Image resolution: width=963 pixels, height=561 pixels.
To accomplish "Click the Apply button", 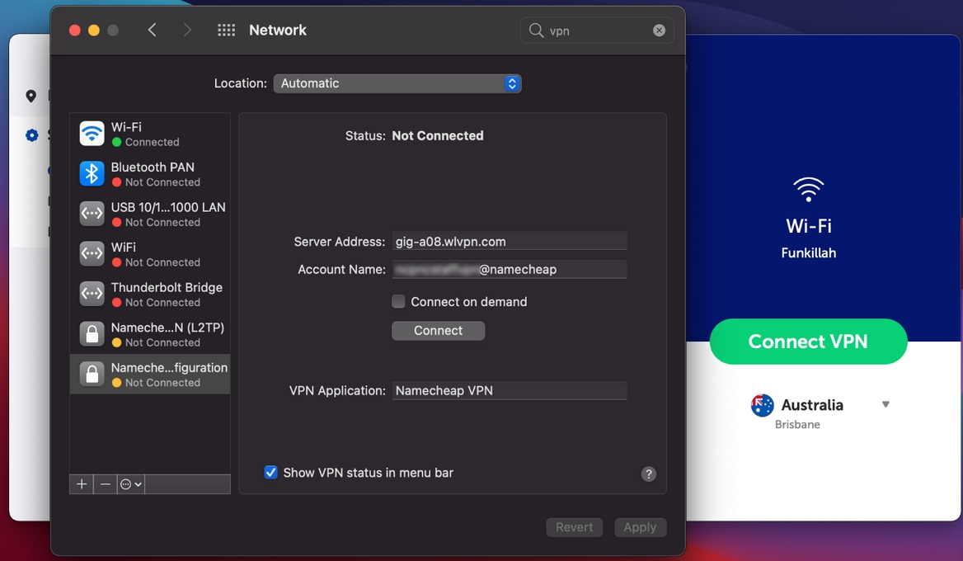I will click(x=640, y=527).
